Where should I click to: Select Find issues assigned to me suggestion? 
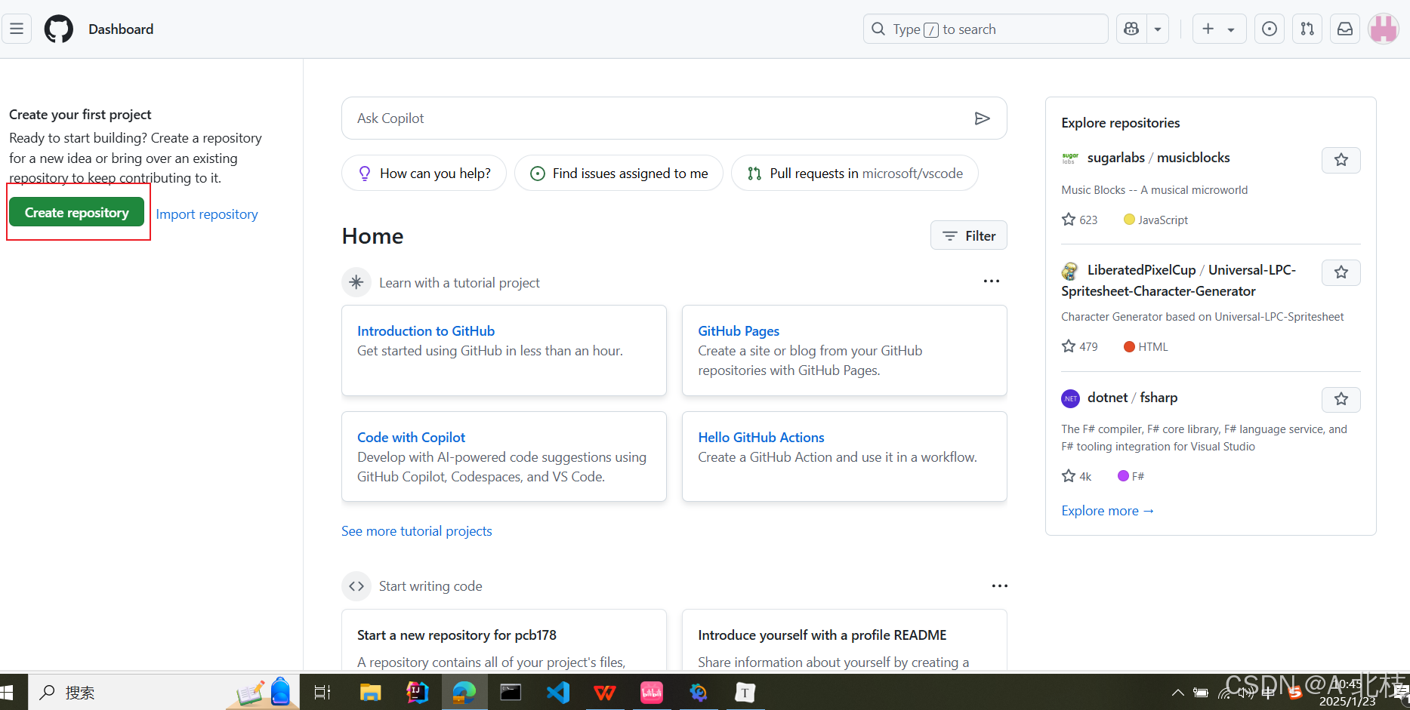click(x=619, y=174)
